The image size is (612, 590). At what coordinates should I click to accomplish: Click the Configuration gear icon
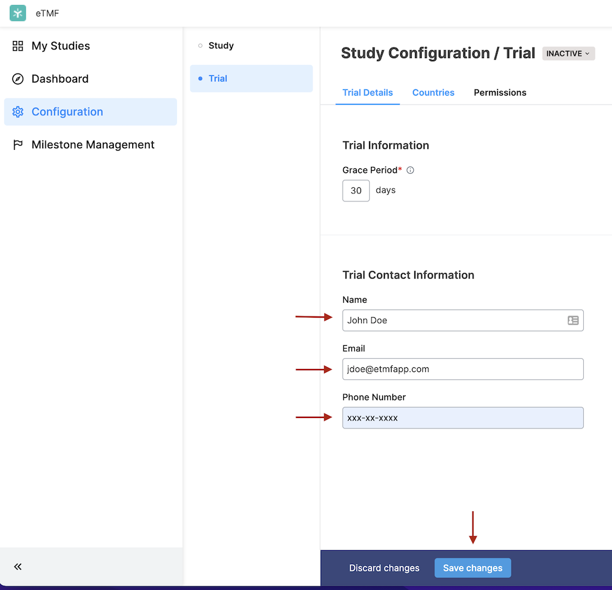point(18,112)
